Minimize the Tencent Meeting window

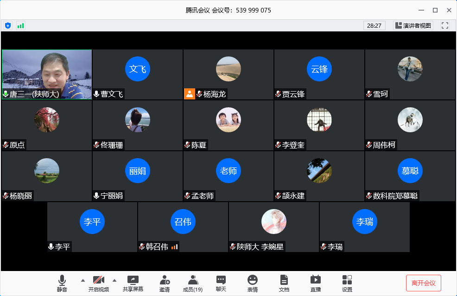421,10
